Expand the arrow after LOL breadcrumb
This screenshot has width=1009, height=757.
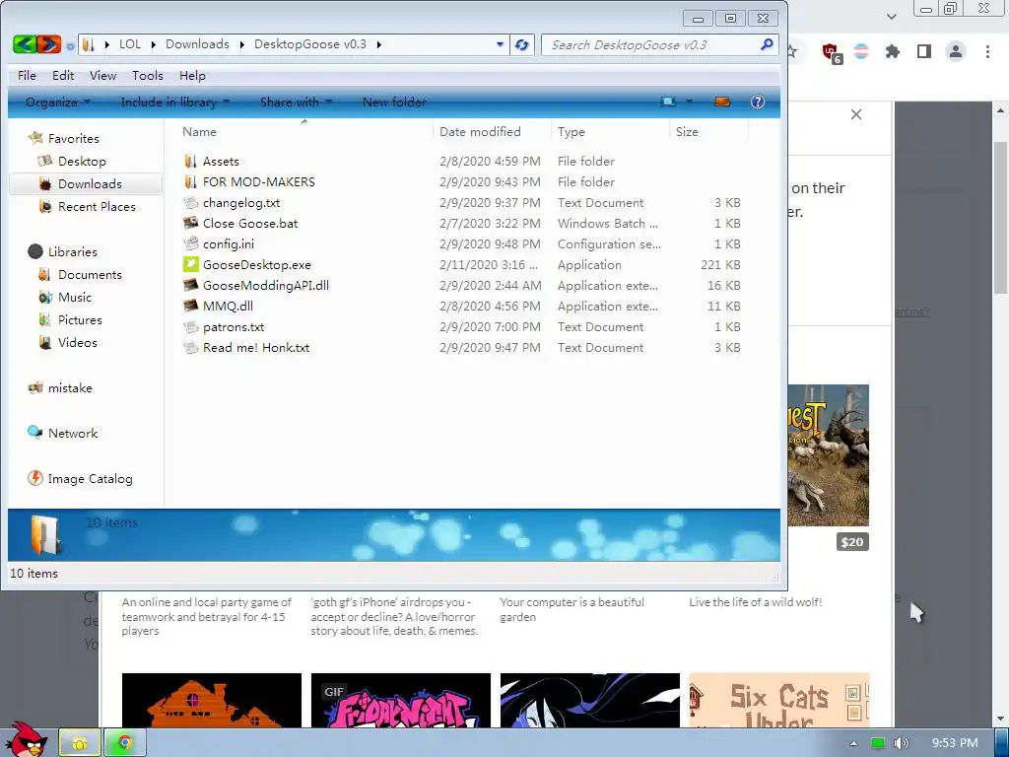point(153,44)
